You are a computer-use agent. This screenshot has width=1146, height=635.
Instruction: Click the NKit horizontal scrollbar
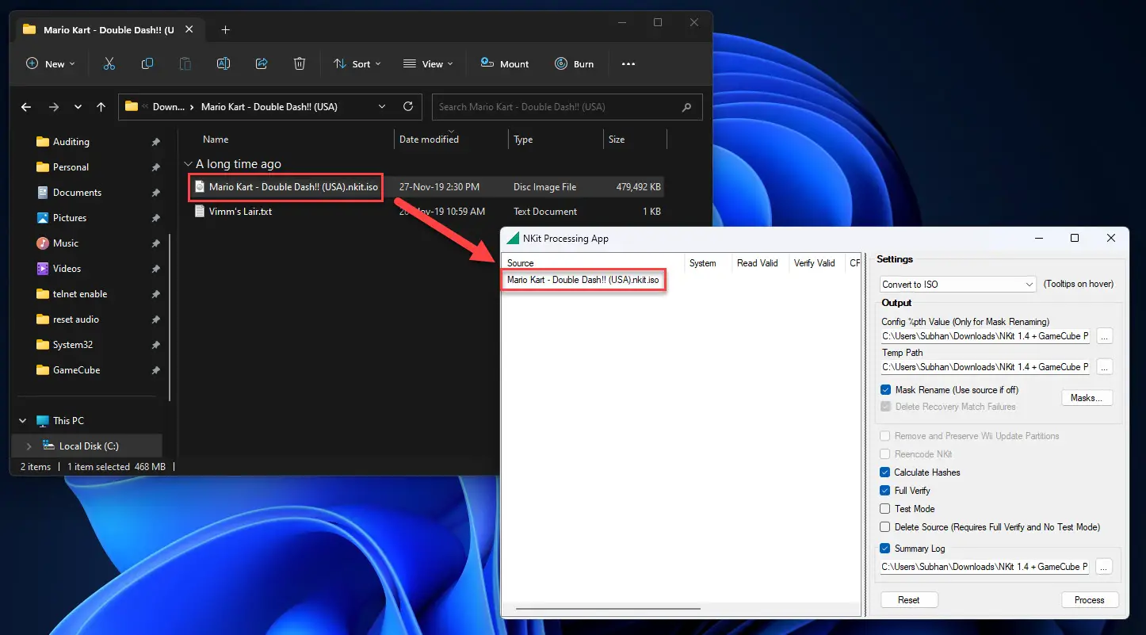coord(608,609)
